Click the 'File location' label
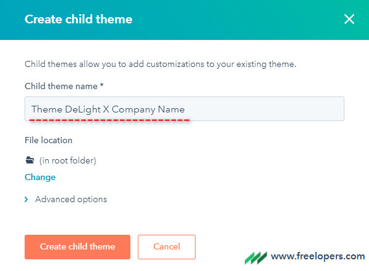The height and width of the screenshot is (271, 369). click(x=49, y=140)
